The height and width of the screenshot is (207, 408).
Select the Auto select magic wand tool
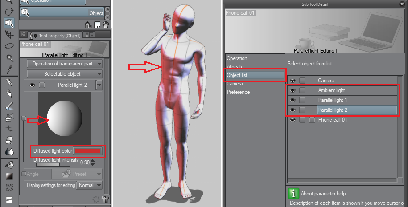(x=9, y=57)
